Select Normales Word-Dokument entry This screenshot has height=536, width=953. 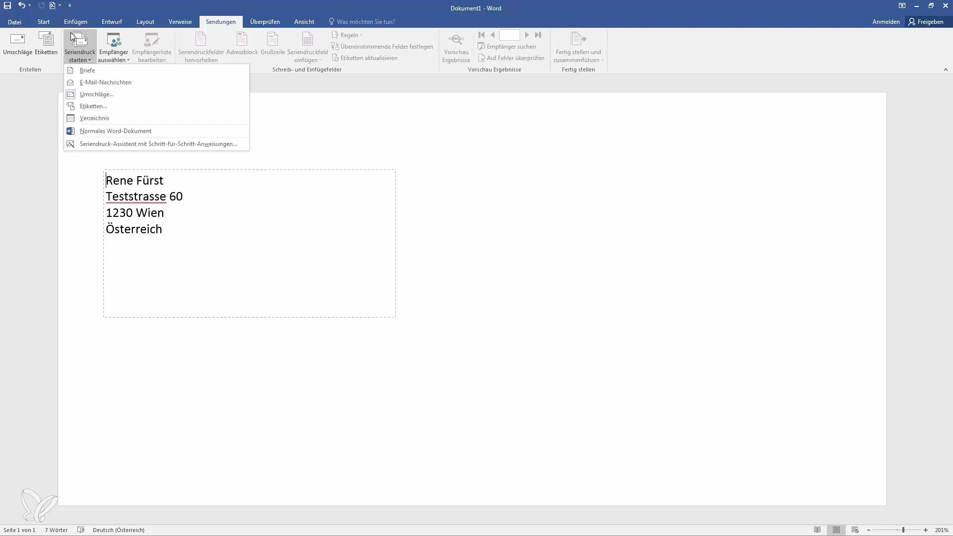[x=156, y=131]
